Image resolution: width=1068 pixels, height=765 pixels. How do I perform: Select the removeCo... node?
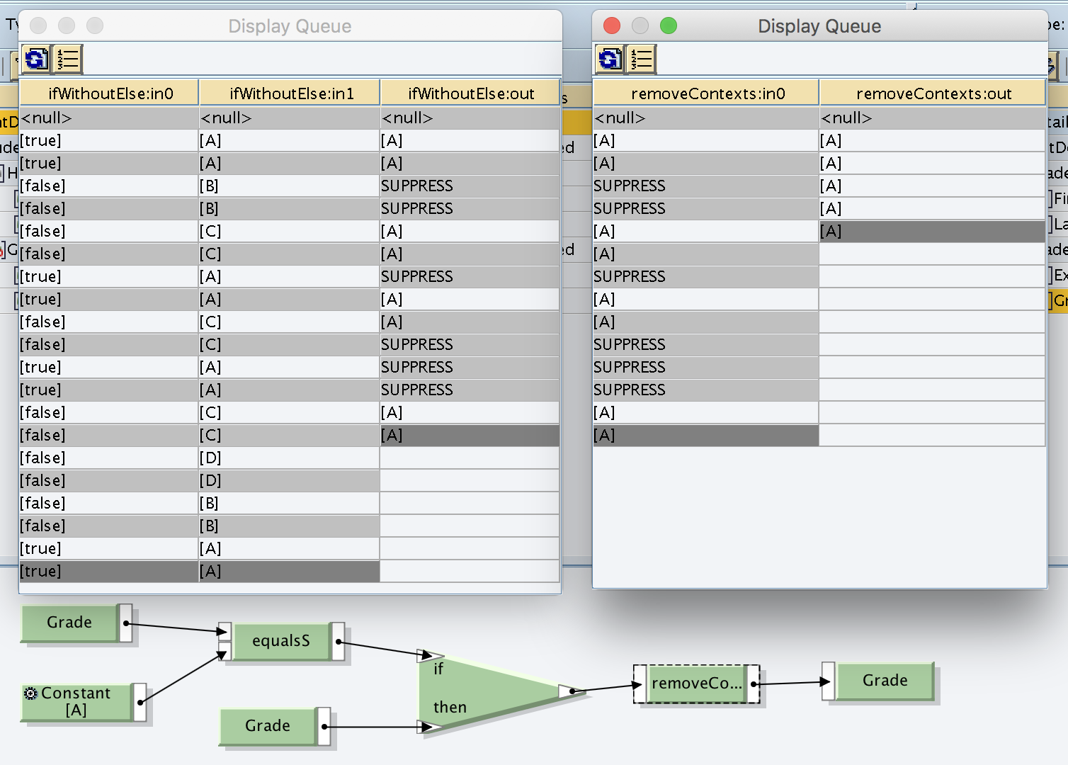(697, 684)
